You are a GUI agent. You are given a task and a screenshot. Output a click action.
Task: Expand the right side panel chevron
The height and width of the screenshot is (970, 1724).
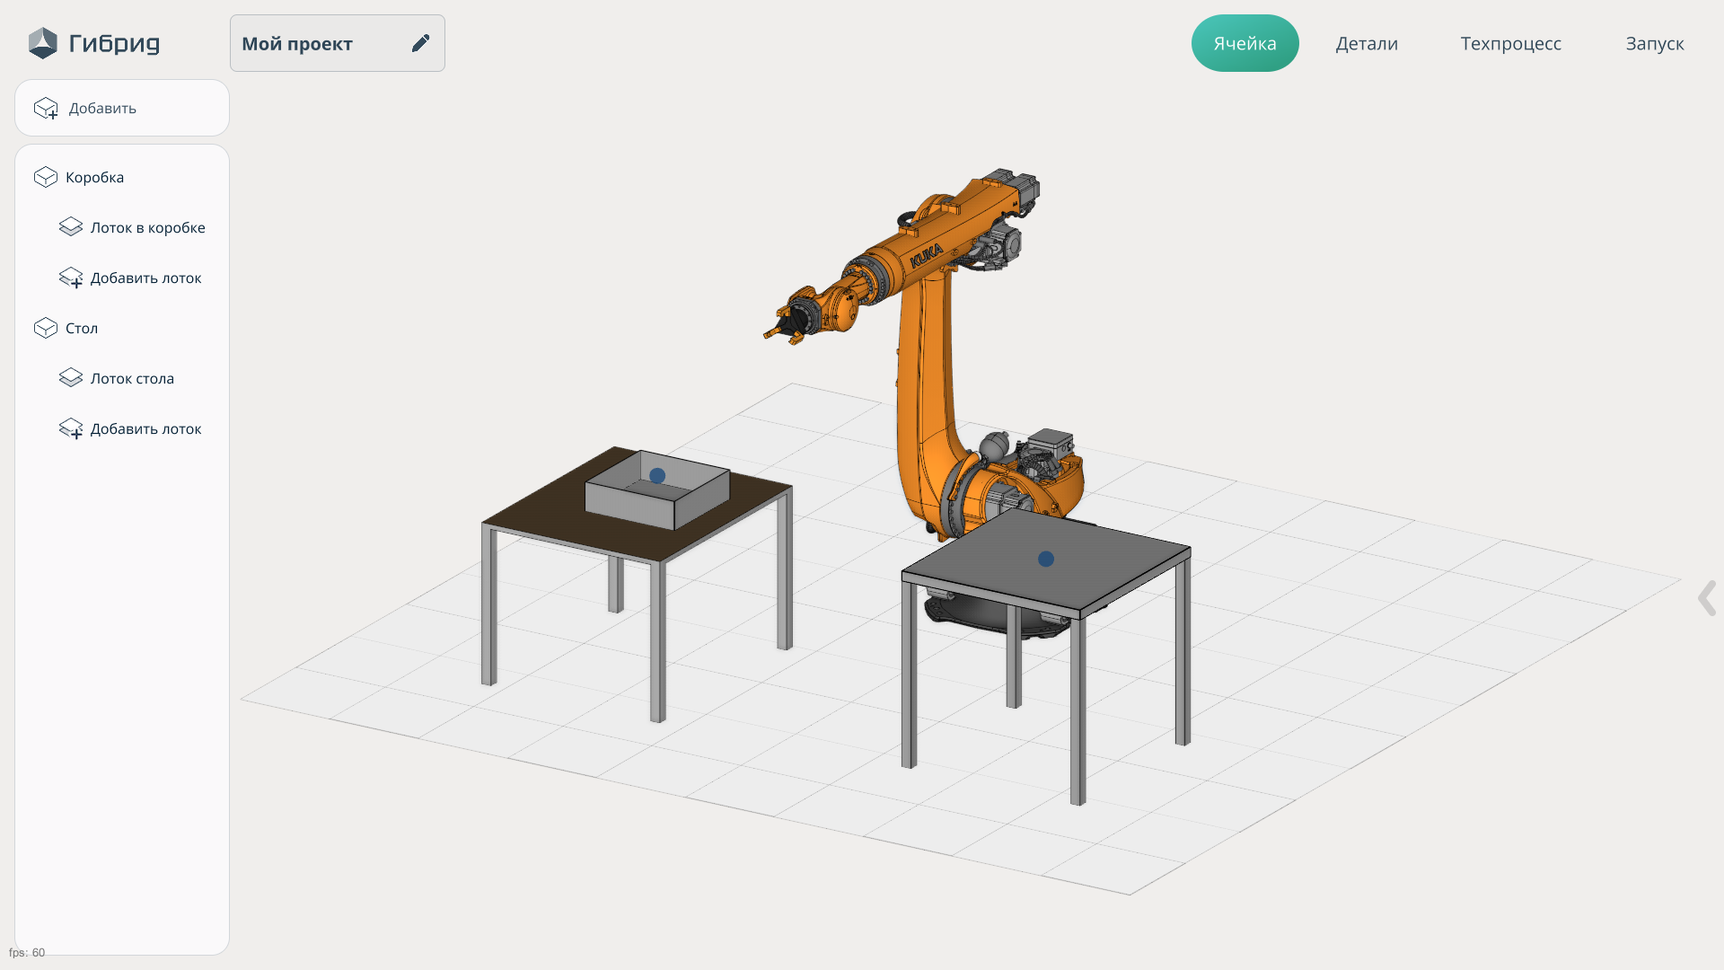click(x=1706, y=598)
